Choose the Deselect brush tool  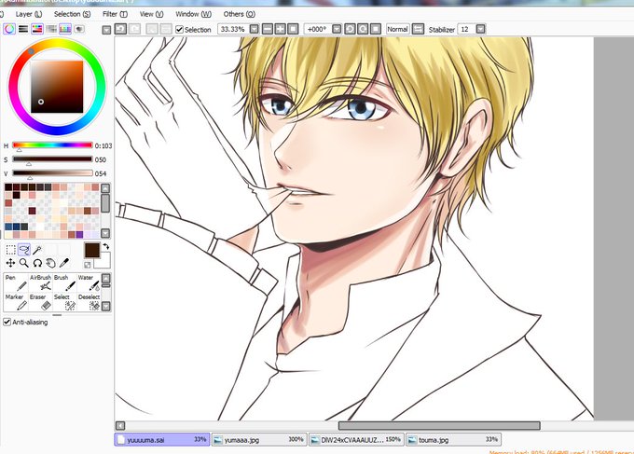click(89, 302)
